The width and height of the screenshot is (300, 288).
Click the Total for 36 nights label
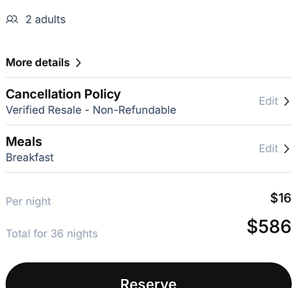pos(52,233)
